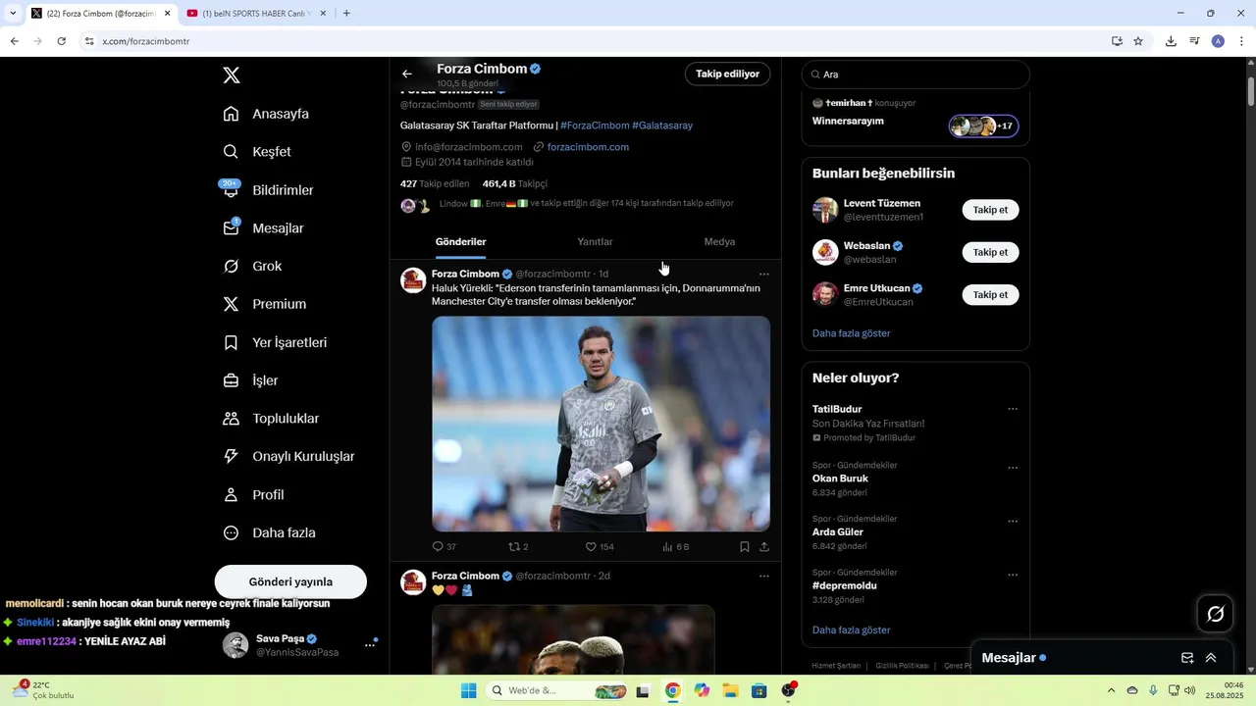The image size is (1256, 706).
Task: Reply to the Ederson post with 37 replies
Action: pyautogui.click(x=445, y=547)
